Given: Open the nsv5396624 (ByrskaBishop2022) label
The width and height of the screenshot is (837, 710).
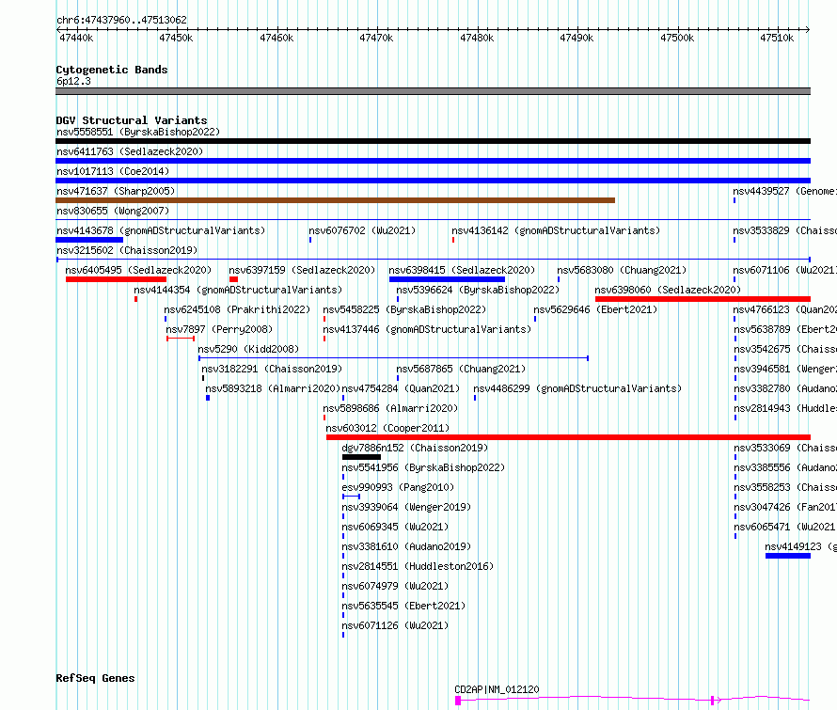Looking at the screenshot, I should click(478, 290).
